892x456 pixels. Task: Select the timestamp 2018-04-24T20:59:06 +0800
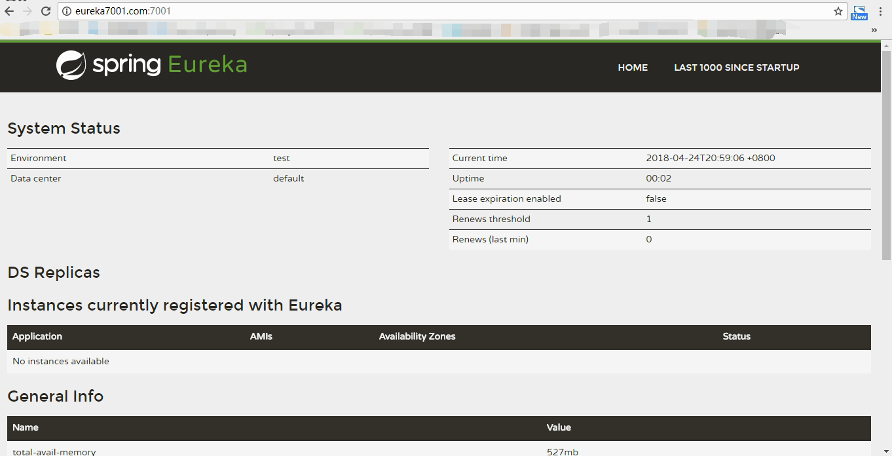click(711, 158)
